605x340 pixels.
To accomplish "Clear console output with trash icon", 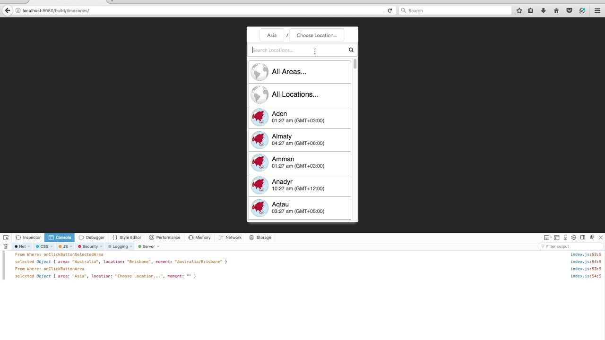I will pos(6,246).
